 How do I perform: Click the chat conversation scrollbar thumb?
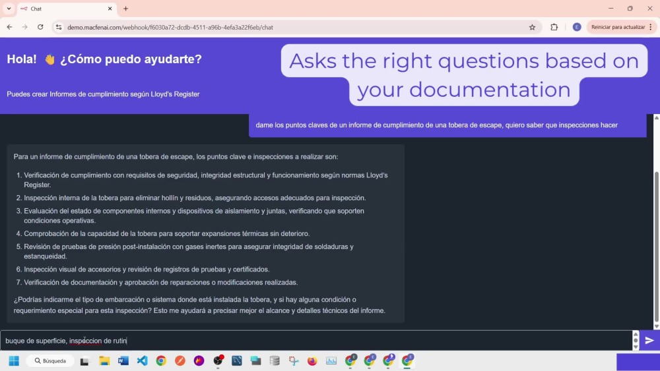[656, 246]
